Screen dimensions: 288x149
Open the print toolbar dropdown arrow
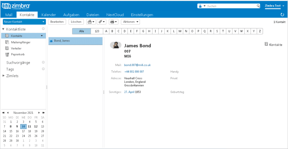(116, 22)
